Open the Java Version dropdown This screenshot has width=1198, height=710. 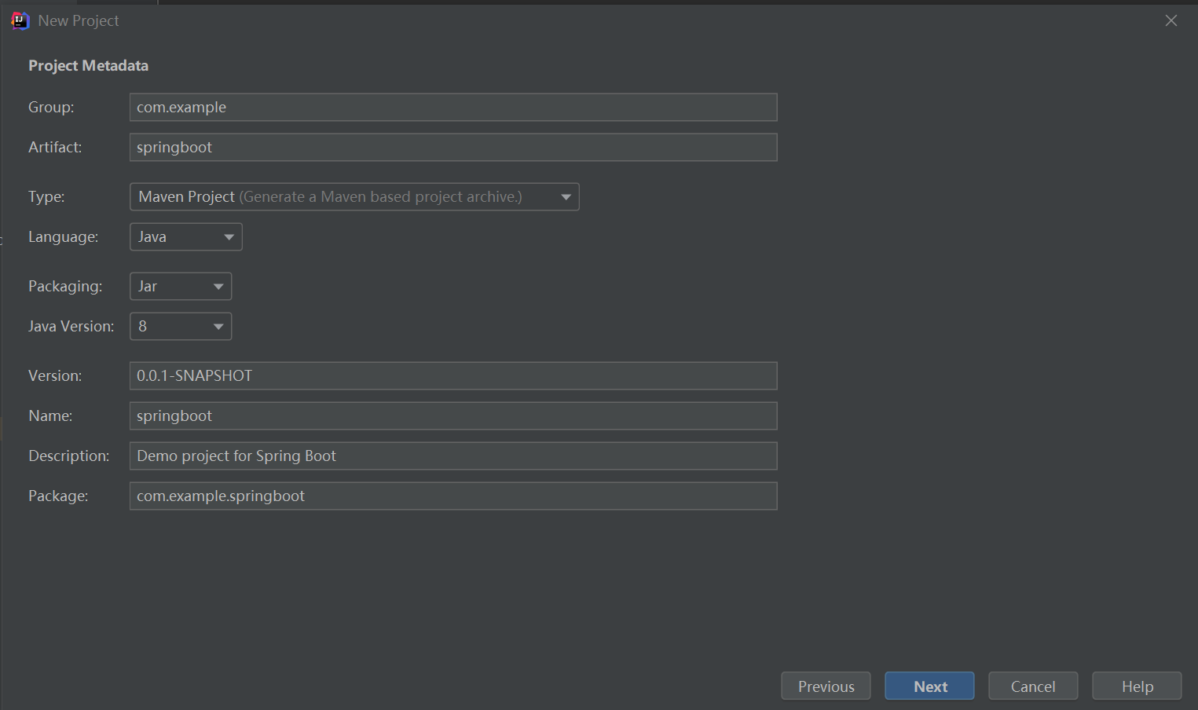tap(181, 327)
